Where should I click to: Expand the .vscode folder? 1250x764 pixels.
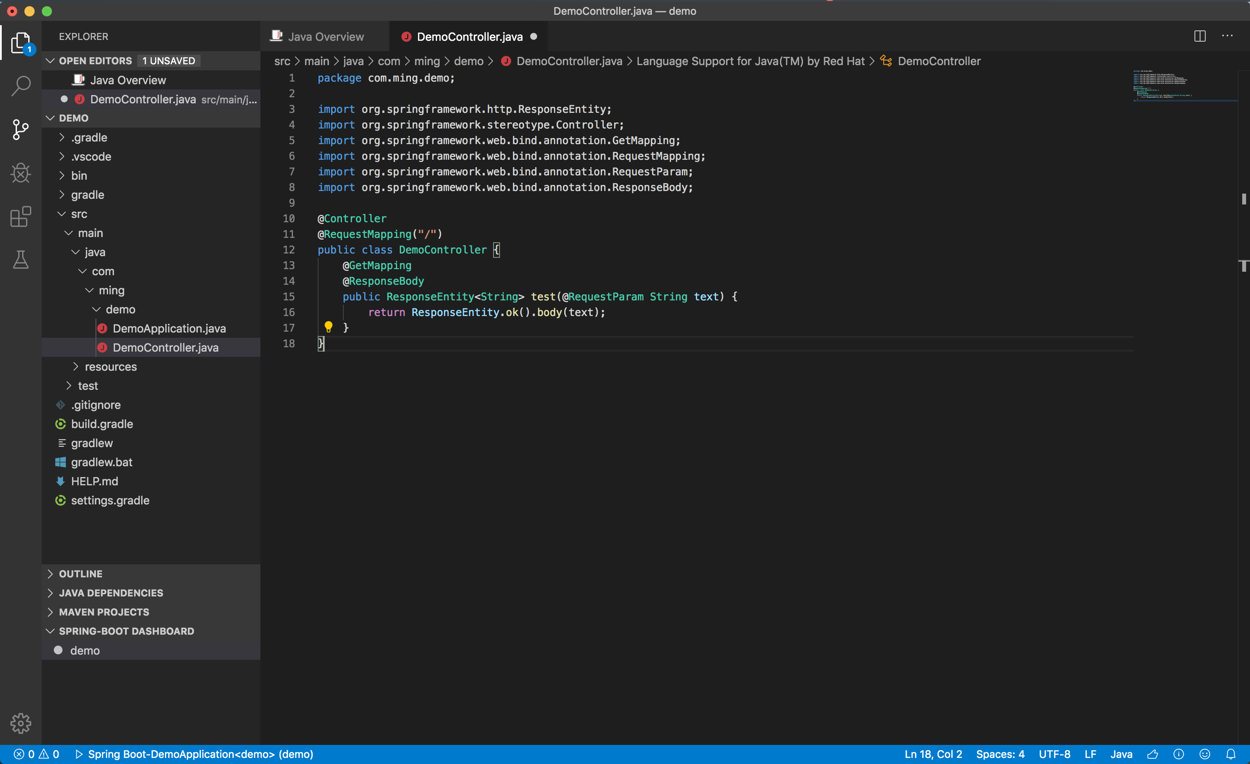[62, 157]
